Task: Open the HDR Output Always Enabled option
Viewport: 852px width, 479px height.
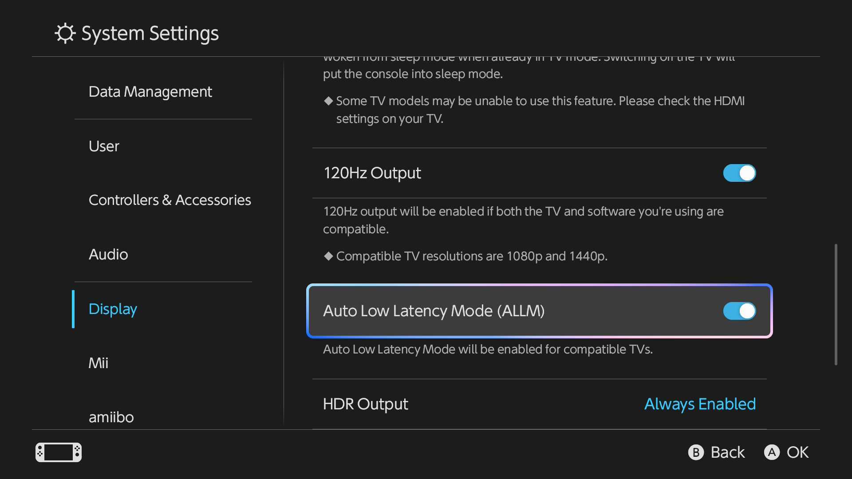Action: point(700,404)
